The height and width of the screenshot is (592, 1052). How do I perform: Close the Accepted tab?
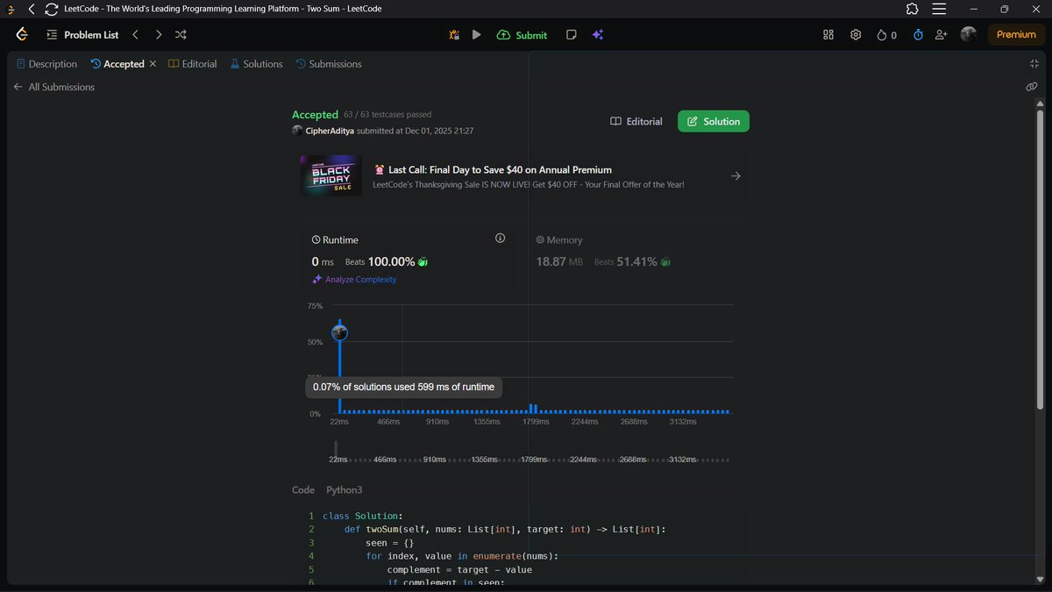pos(153,64)
